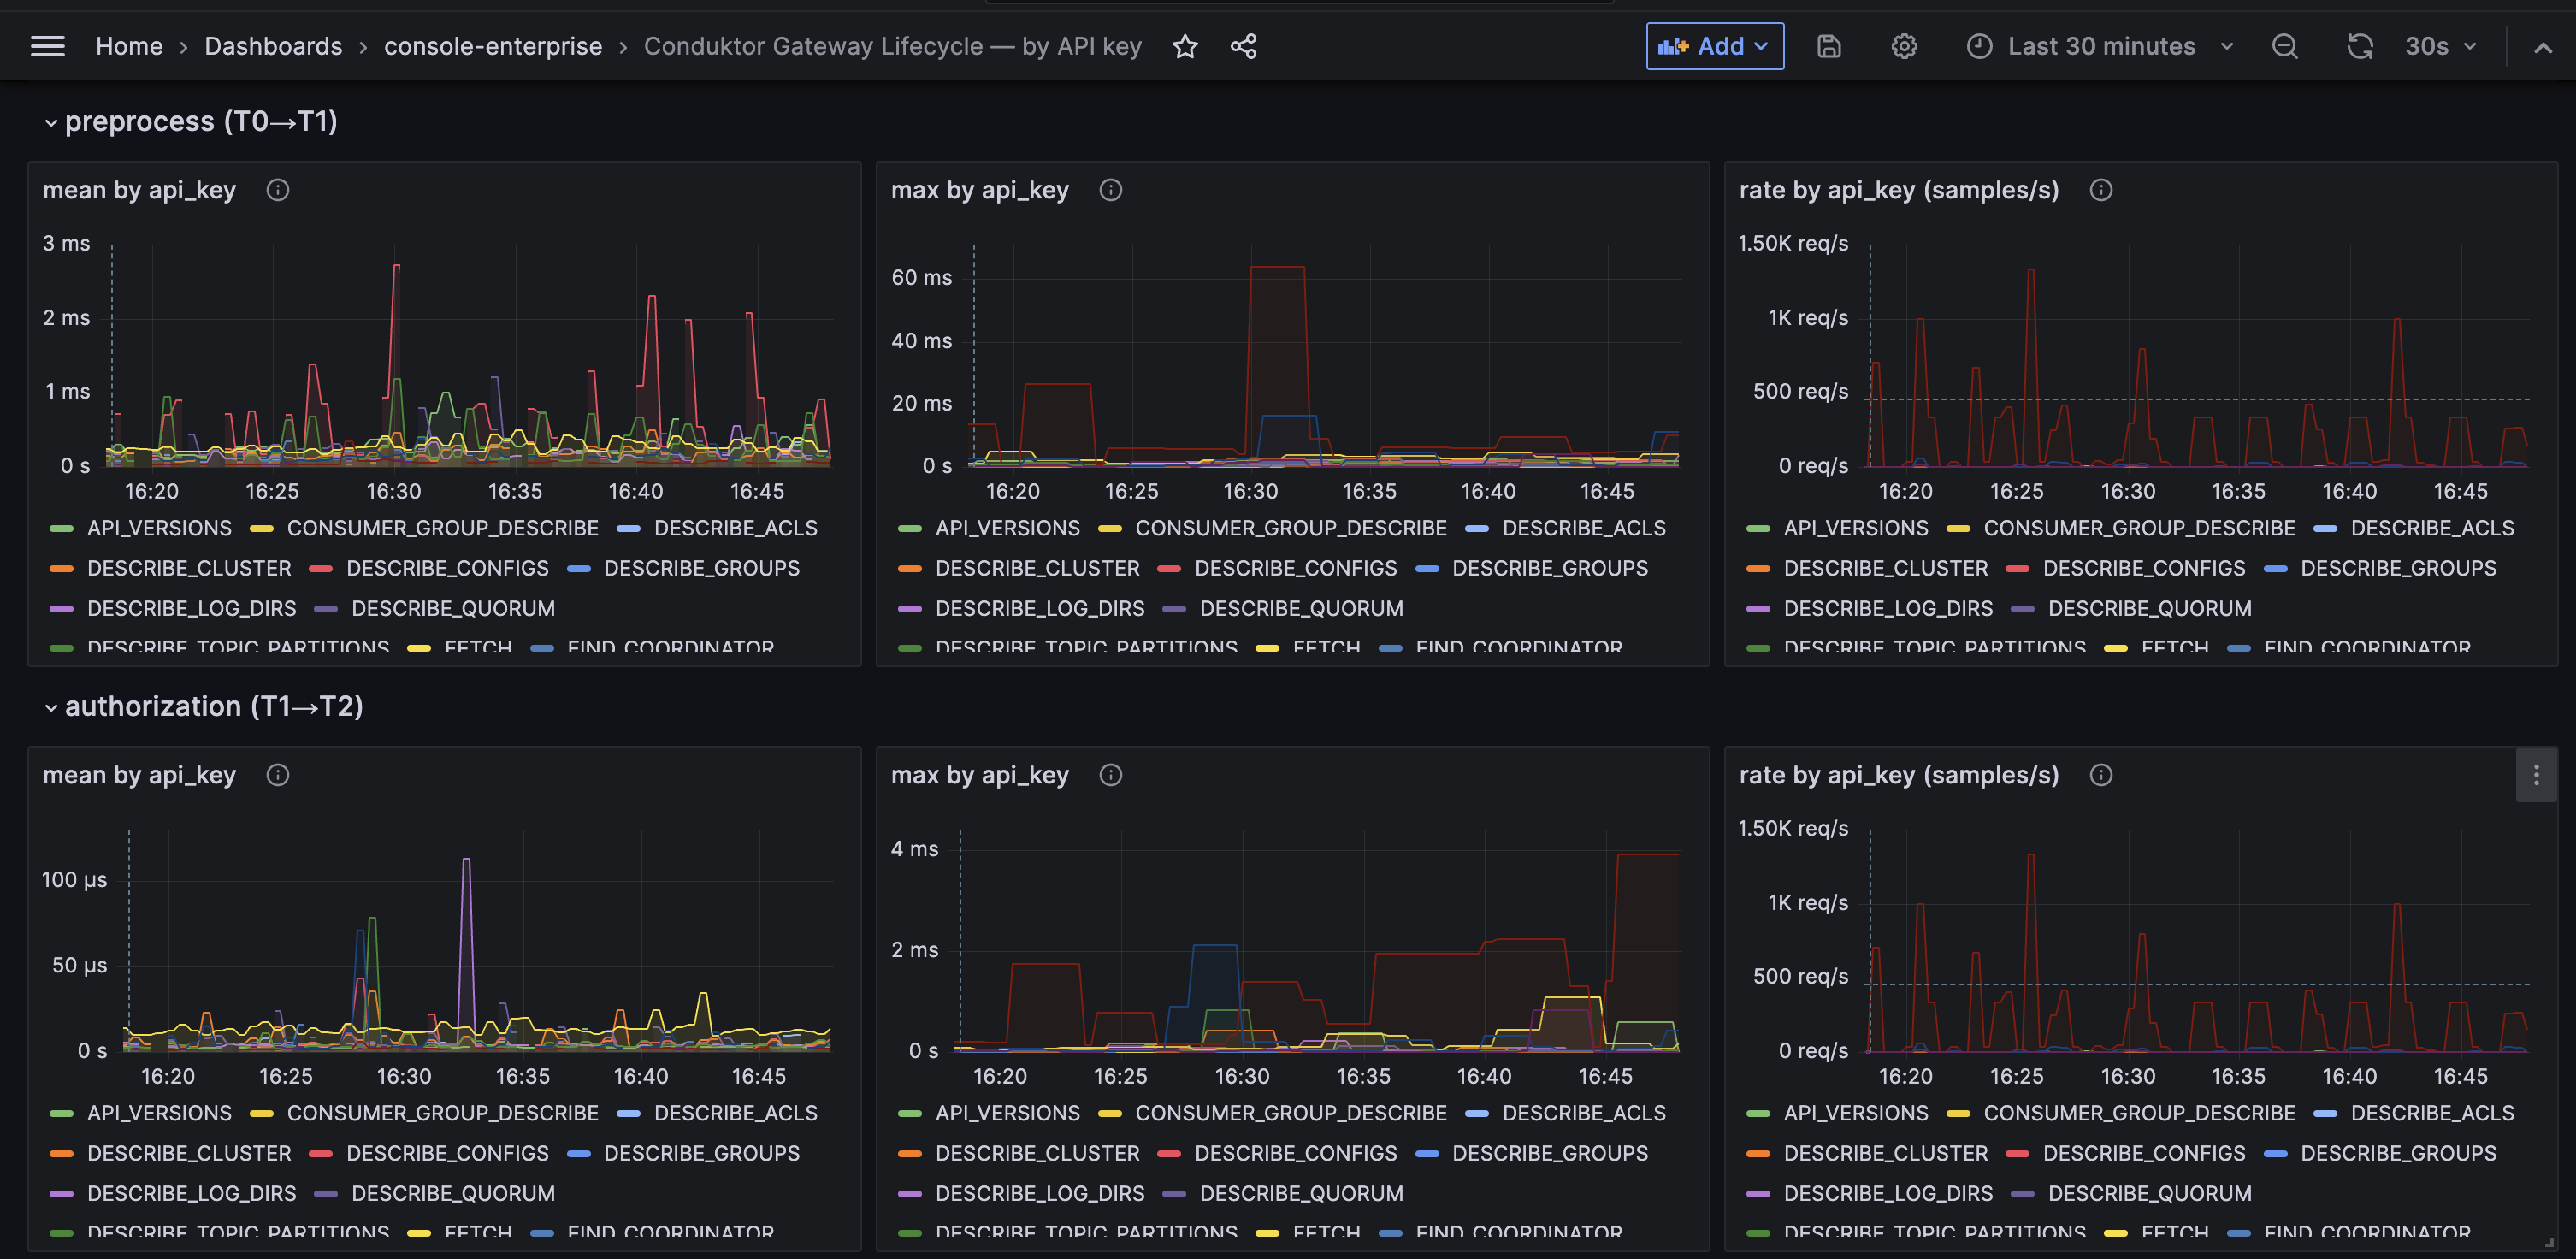Open the Add panel dropdown
Image resolution: width=2576 pixels, height=1259 pixels.
tap(1714, 46)
